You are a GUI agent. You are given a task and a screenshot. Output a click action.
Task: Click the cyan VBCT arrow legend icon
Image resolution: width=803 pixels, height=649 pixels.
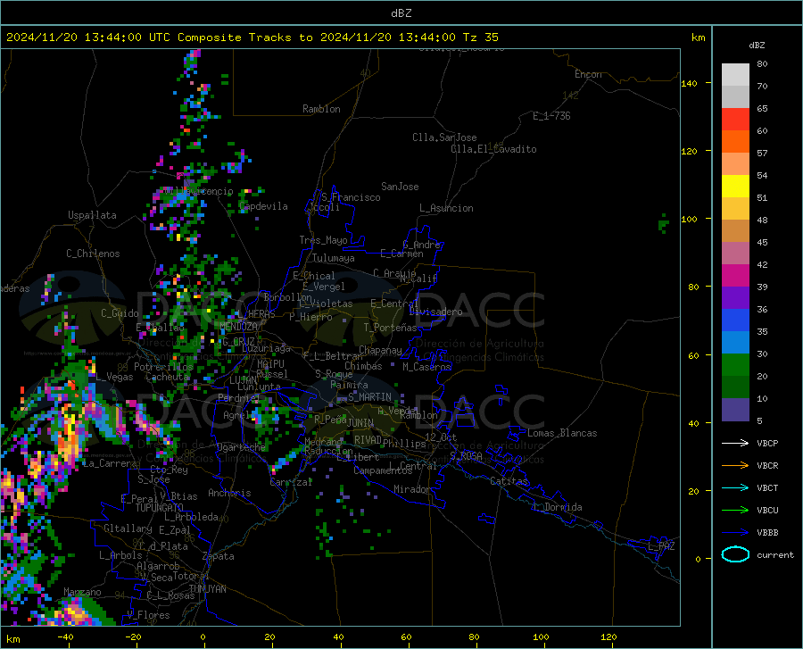coord(735,487)
